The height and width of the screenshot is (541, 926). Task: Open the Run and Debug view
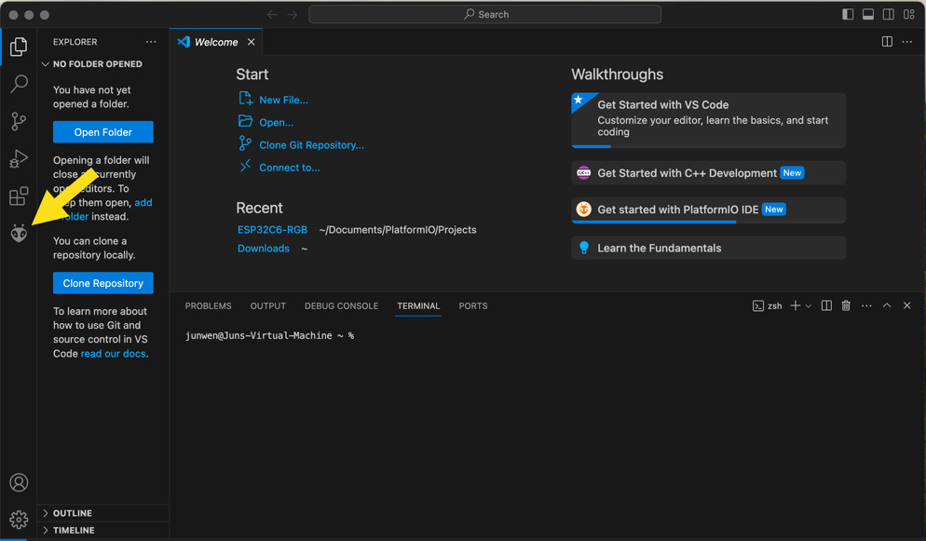click(x=19, y=158)
